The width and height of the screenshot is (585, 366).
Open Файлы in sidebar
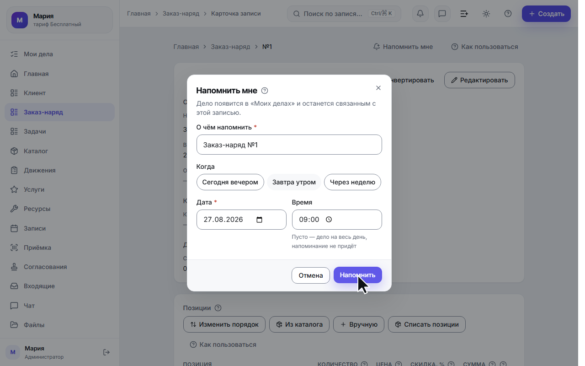59,325
